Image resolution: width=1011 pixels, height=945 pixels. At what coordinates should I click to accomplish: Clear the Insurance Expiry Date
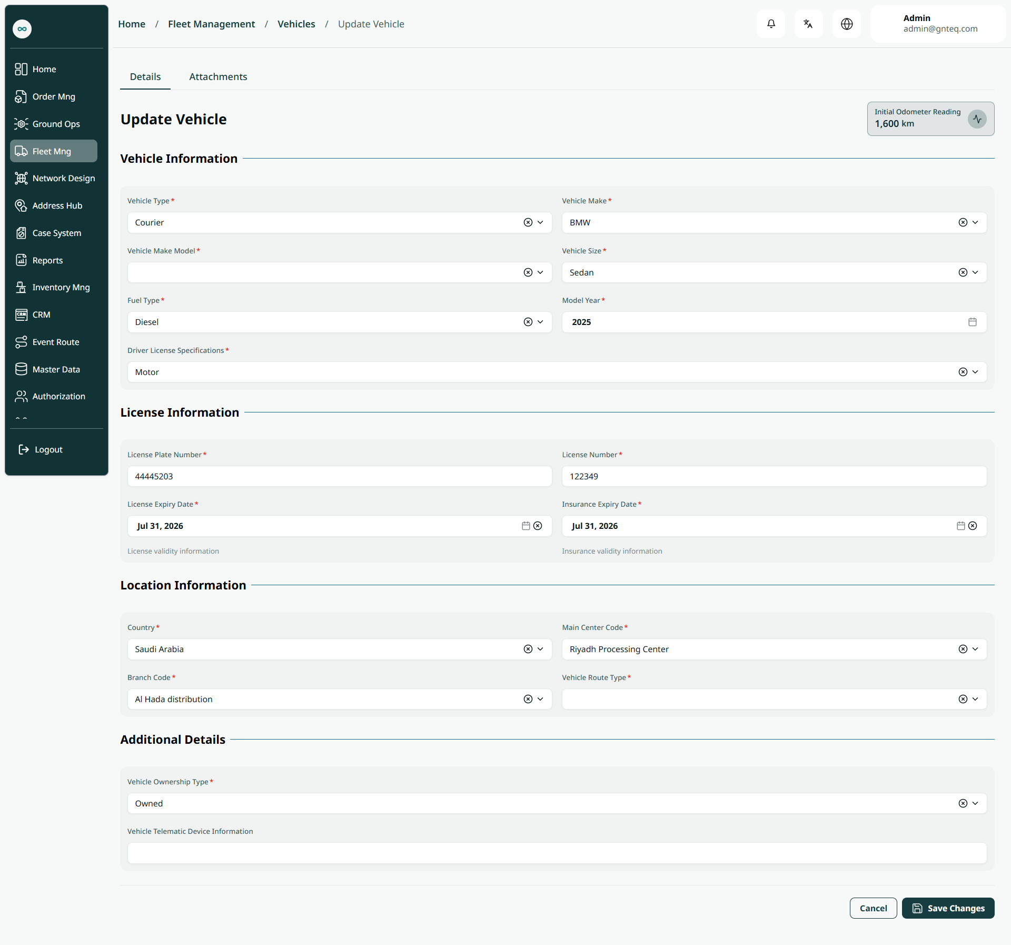973,526
